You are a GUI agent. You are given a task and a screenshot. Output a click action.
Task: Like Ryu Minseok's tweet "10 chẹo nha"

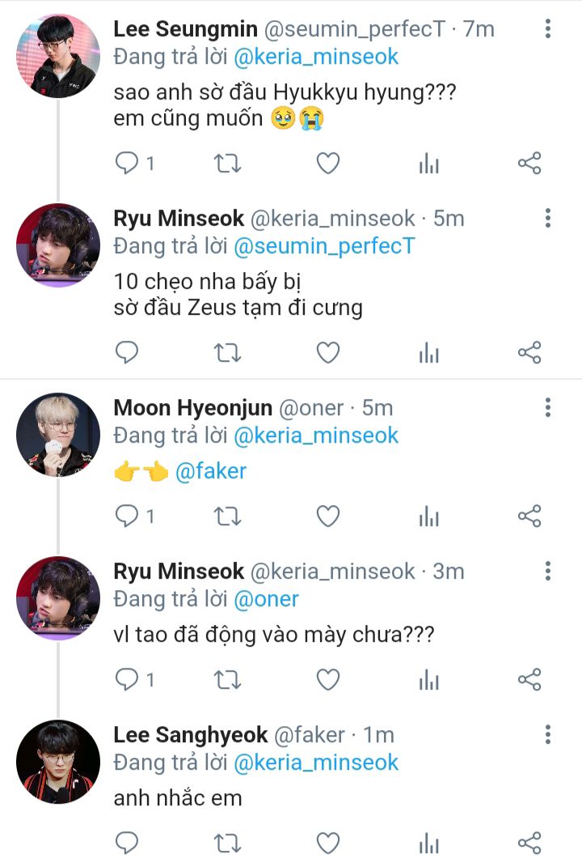click(x=327, y=353)
